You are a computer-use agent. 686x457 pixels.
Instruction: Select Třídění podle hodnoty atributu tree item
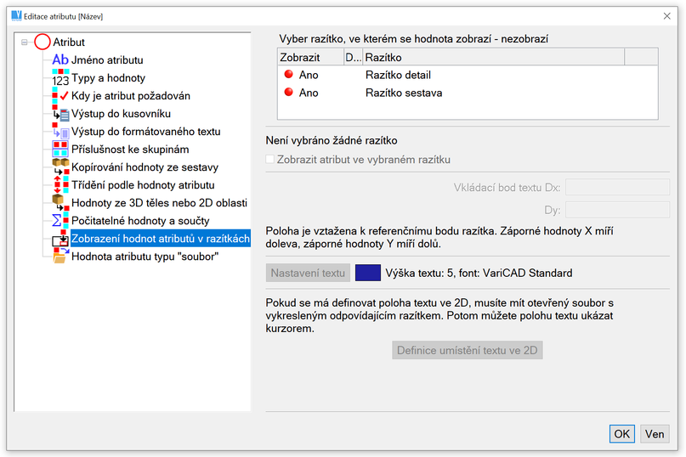(143, 185)
